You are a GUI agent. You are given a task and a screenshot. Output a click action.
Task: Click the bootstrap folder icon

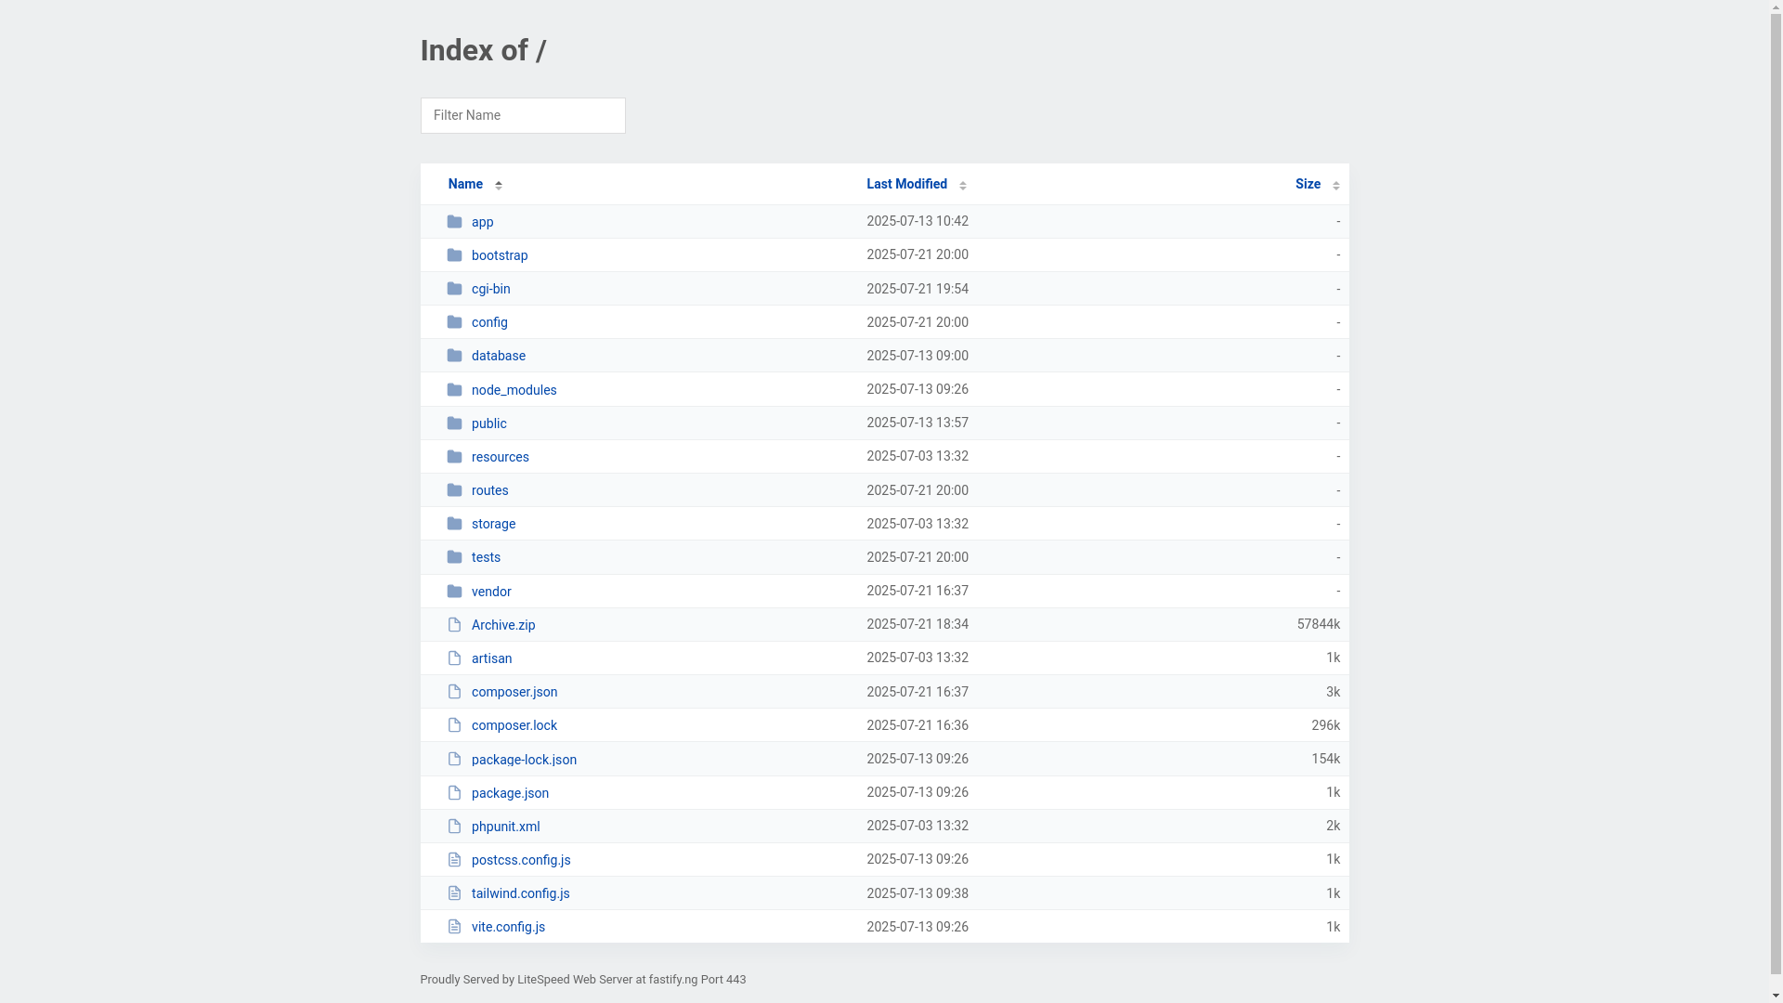click(x=454, y=255)
